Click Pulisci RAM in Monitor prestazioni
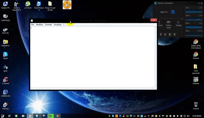The width and height of the screenshot is (204, 118). (x=168, y=25)
